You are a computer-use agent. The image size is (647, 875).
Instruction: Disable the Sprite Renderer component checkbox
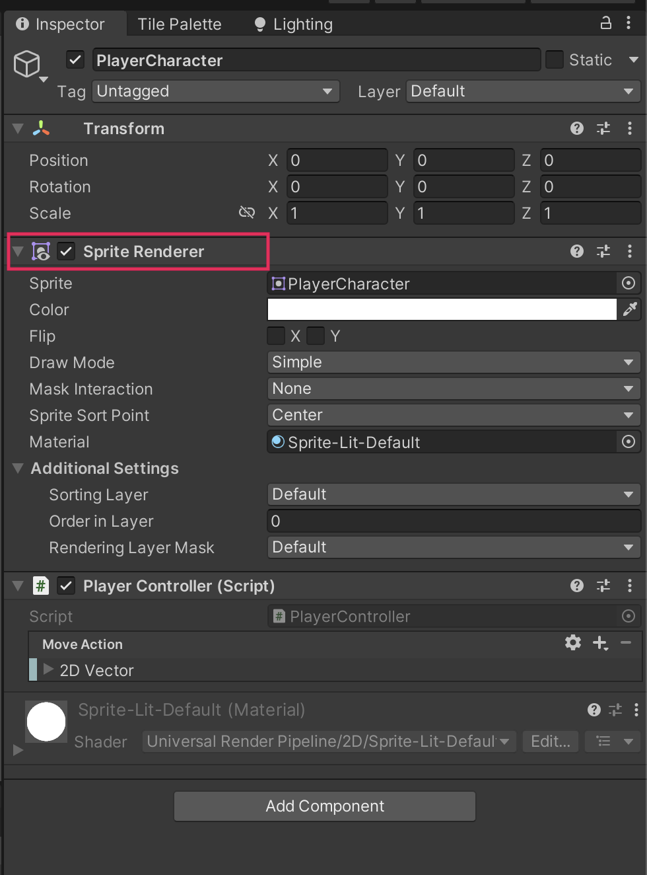(x=66, y=251)
